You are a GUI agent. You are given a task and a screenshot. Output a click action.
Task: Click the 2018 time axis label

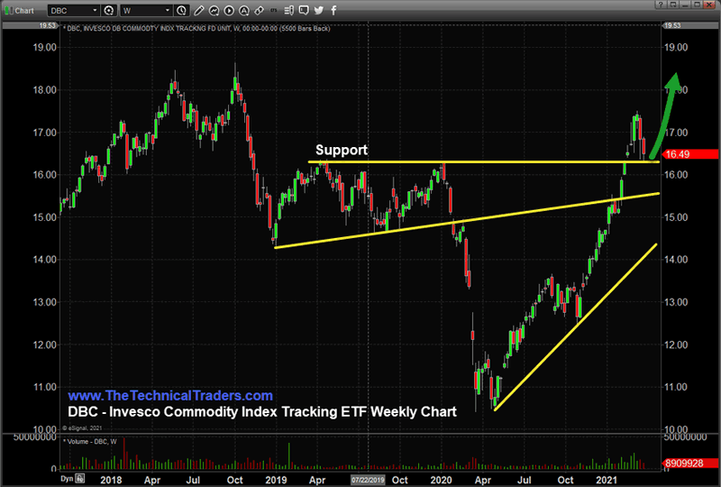click(x=111, y=480)
